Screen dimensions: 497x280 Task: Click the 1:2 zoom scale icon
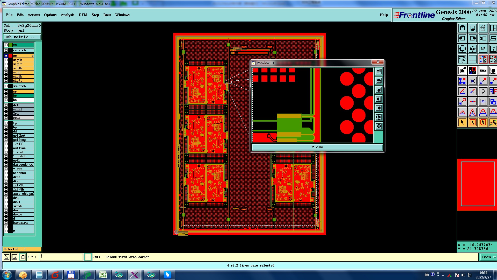[x=483, y=49]
